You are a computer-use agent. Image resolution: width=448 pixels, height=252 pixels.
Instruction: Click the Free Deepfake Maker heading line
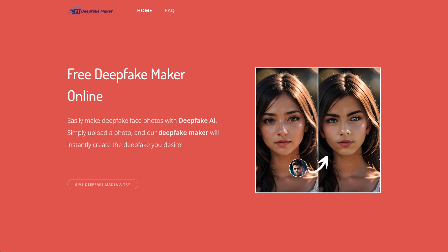point(126,74)
